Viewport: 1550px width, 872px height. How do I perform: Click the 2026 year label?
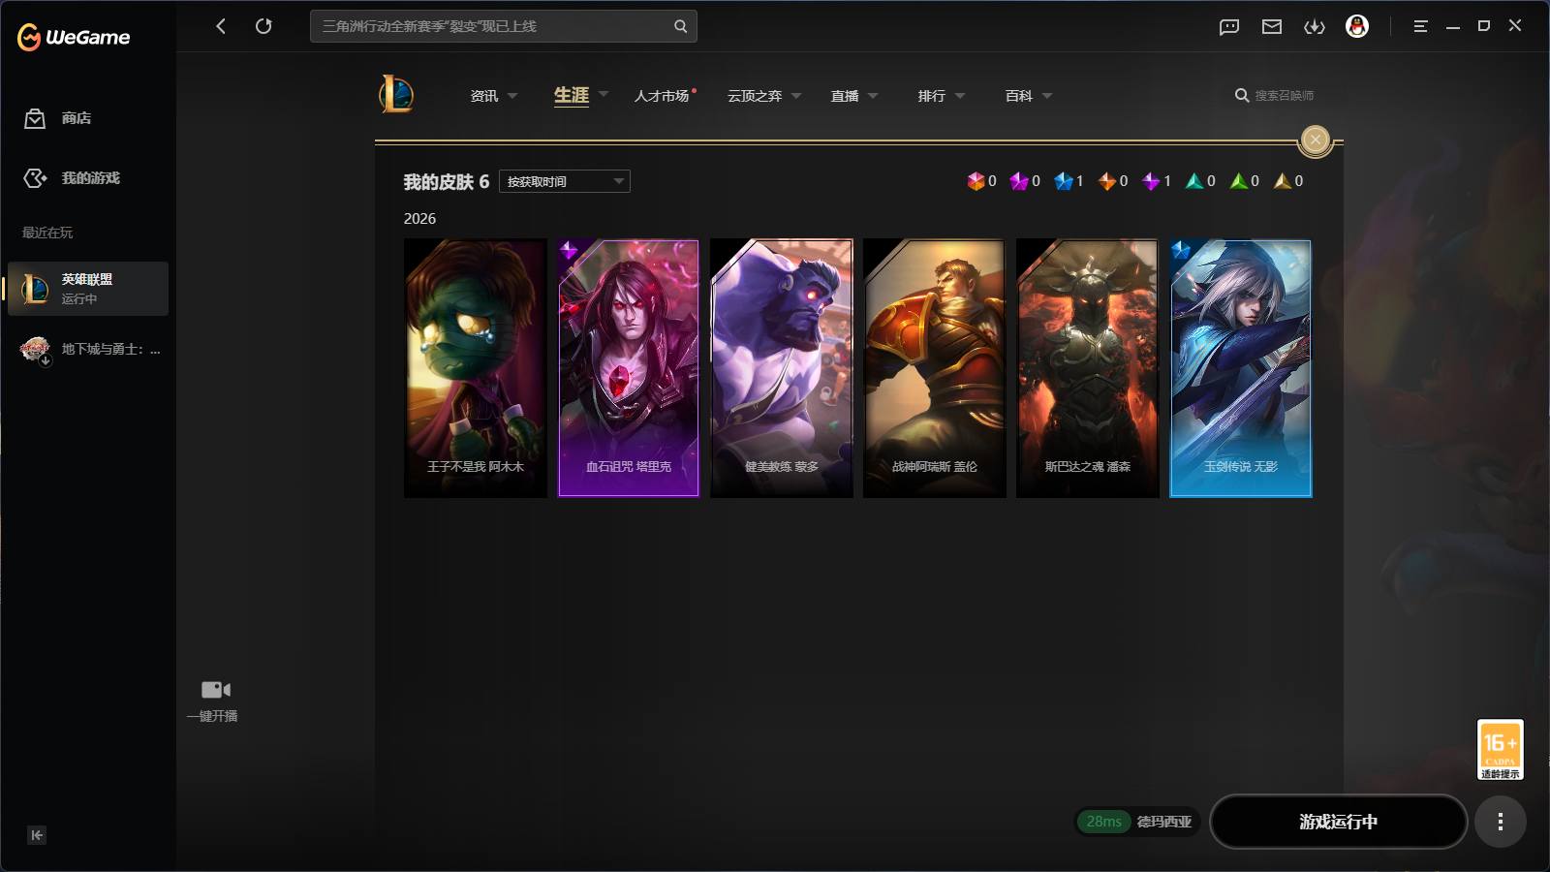click(x=419, y=219)
